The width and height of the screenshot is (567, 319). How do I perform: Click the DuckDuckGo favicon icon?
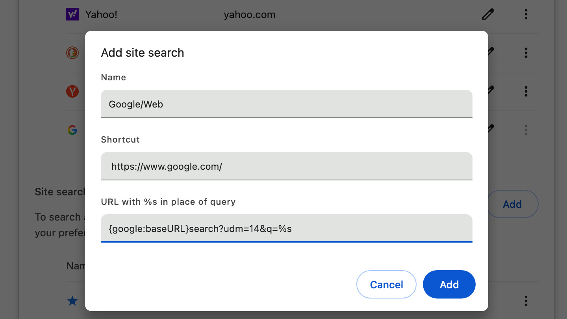click(72, 53)
